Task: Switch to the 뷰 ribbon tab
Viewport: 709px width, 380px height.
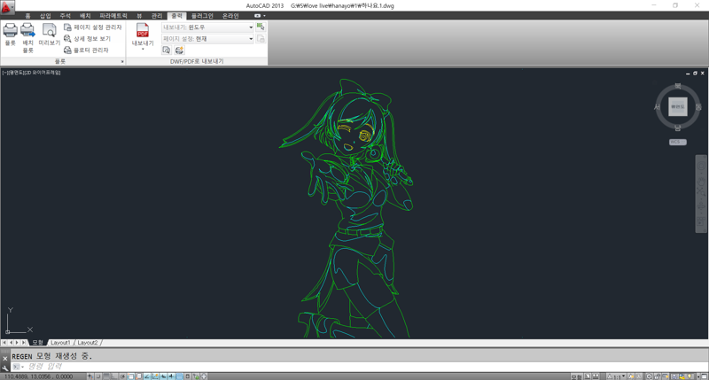Action: (x=139, y=16)
